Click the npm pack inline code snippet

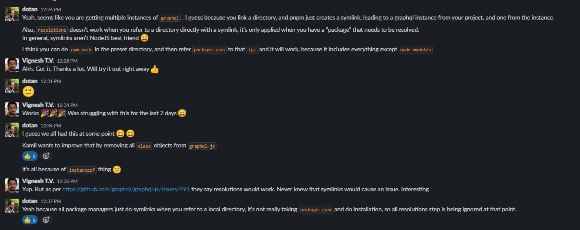pyautogui.click(x=81, y=50)
